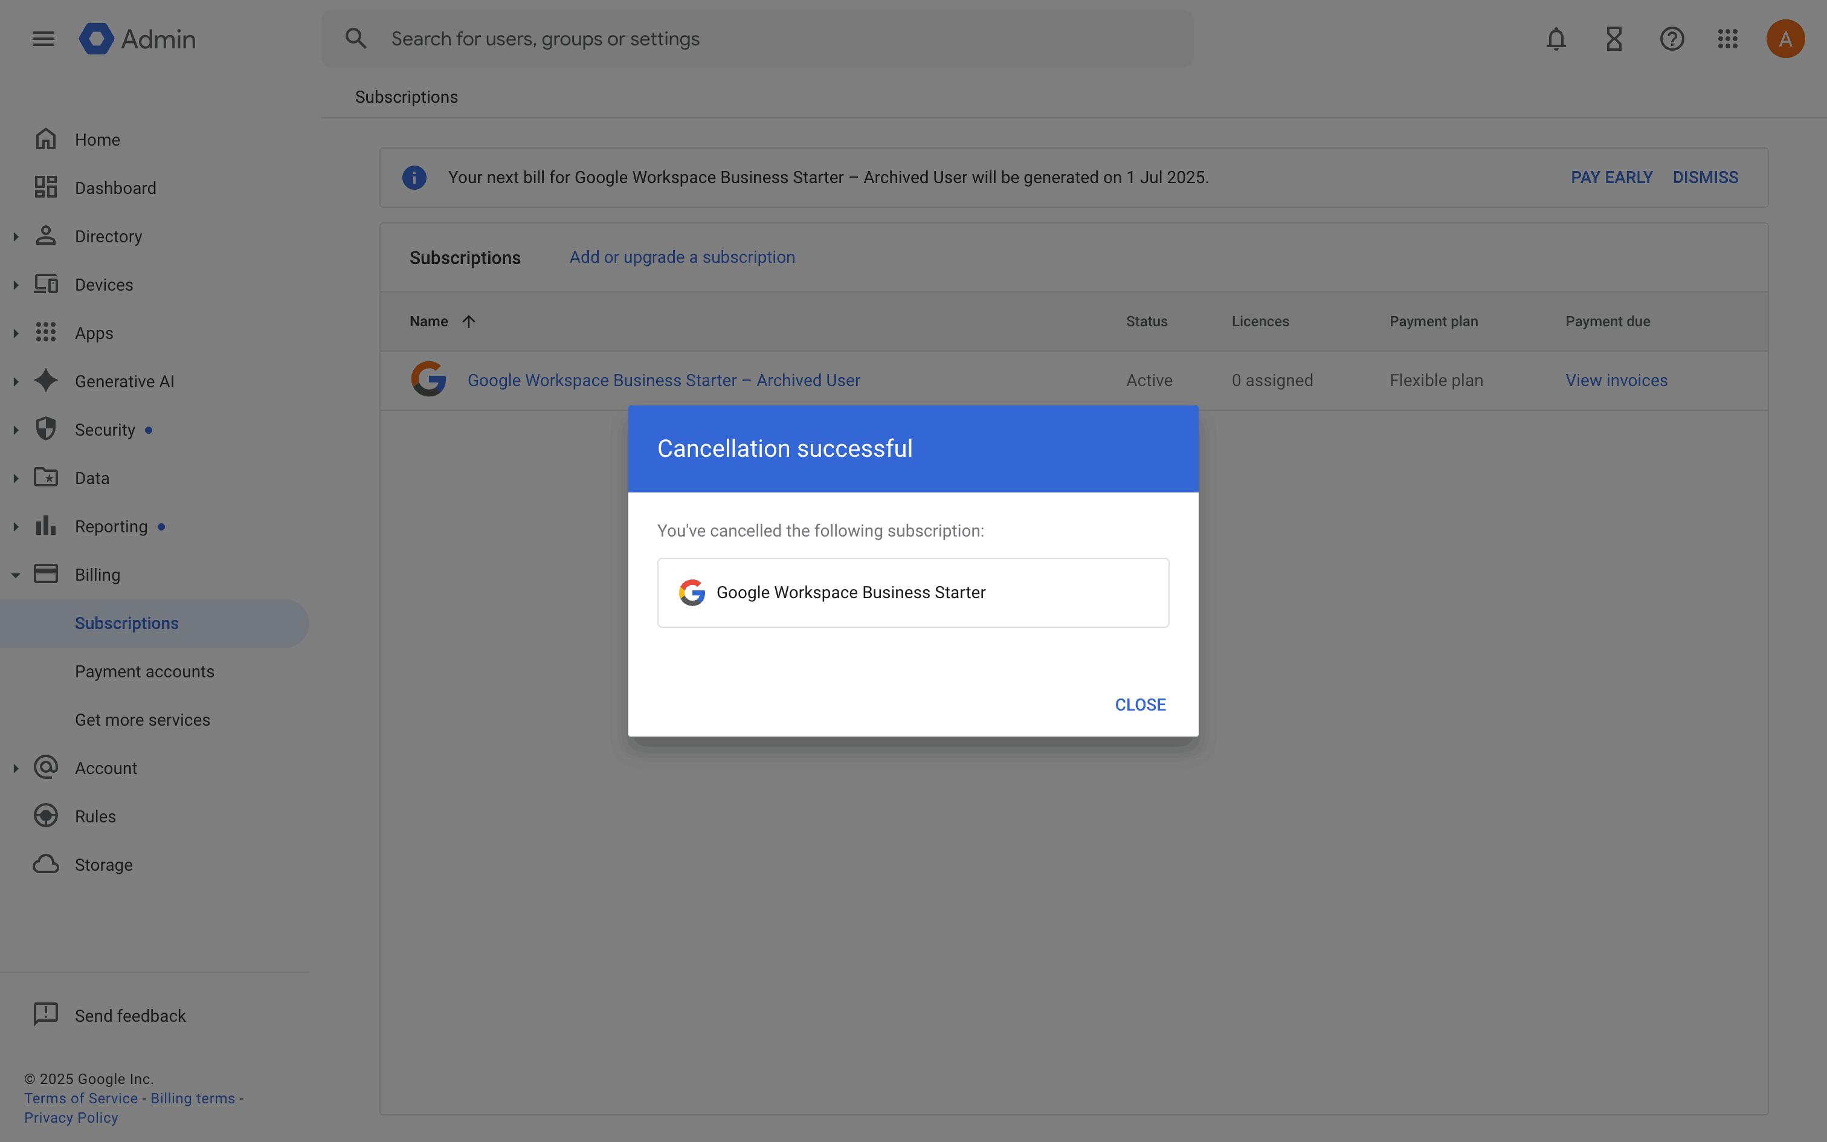The height and width of the screenshot is (1142, 1827).
Task: Open the main hamburger menu
Action: click(x=43, y=39)
